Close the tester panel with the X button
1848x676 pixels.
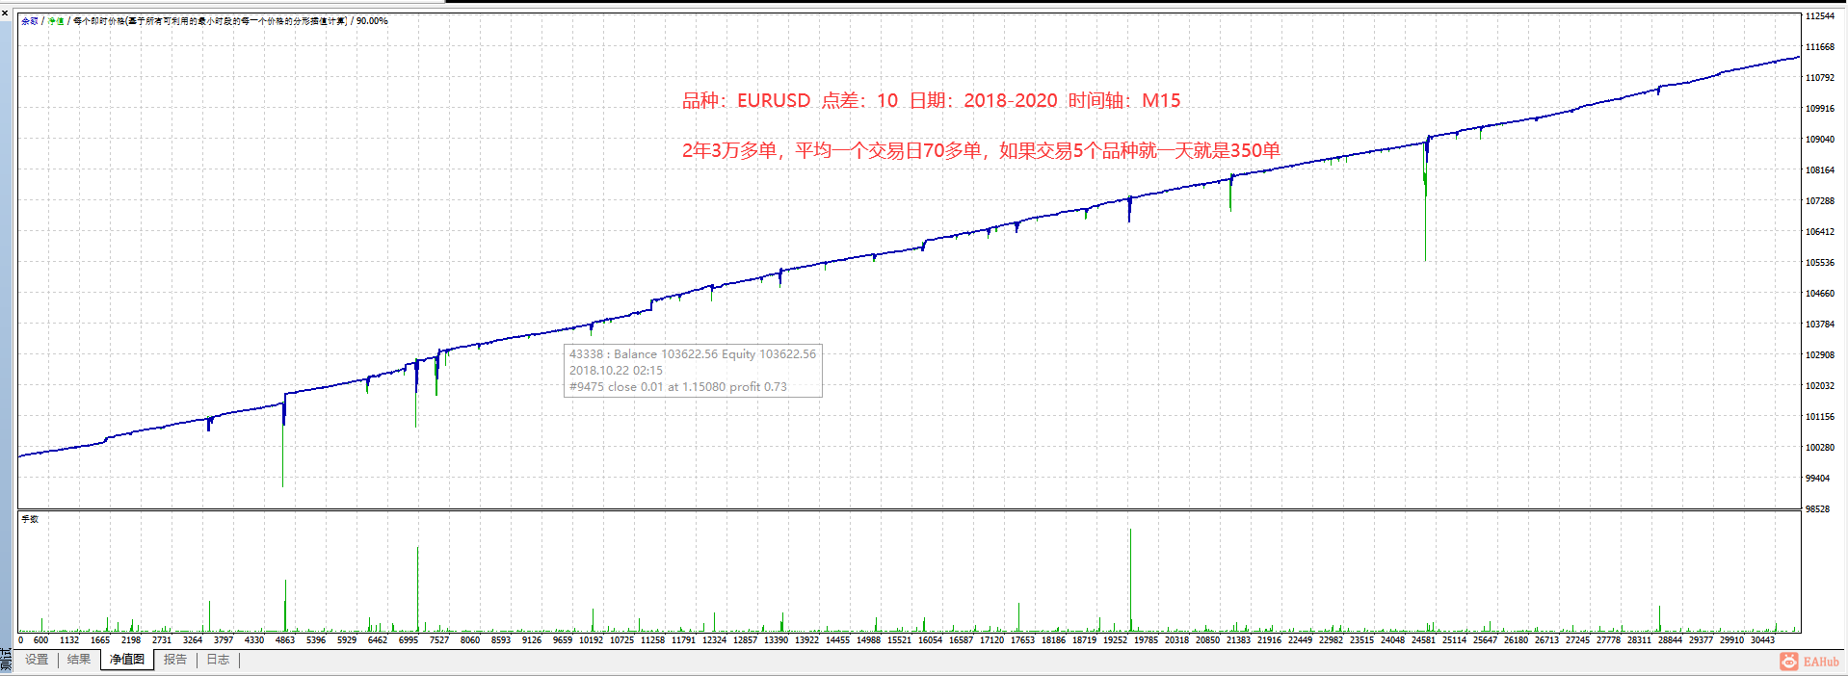point(5,13)
